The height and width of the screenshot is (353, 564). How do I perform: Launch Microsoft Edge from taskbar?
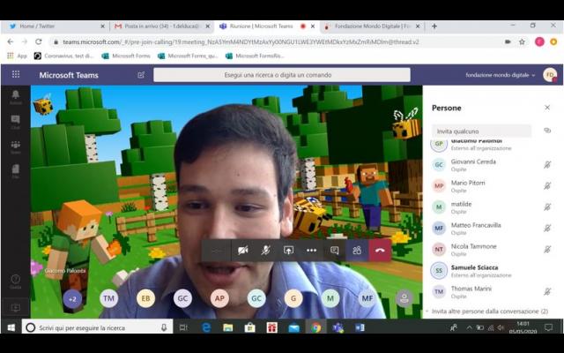[206, 327]
